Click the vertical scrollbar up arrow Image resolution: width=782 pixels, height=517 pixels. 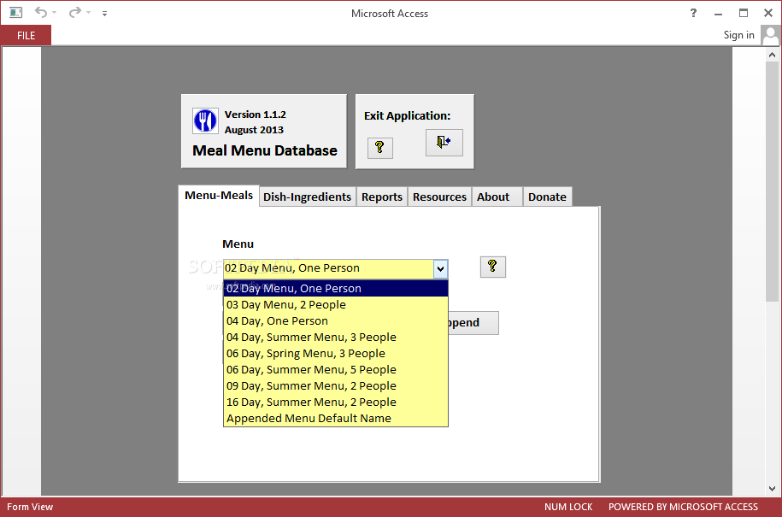tap(772, 55)
